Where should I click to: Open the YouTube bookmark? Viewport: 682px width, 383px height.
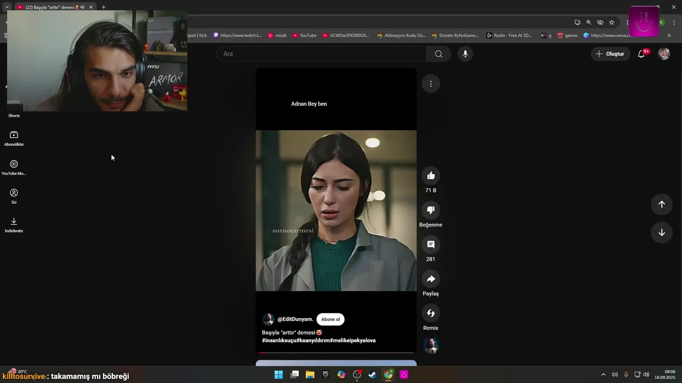click(x=304, y=36)
